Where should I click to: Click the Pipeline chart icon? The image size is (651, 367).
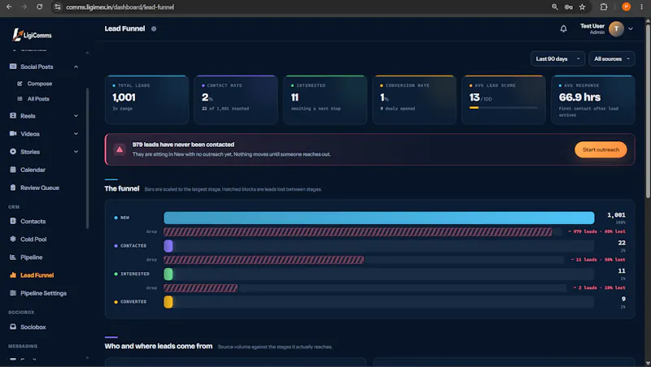[13, 257]
